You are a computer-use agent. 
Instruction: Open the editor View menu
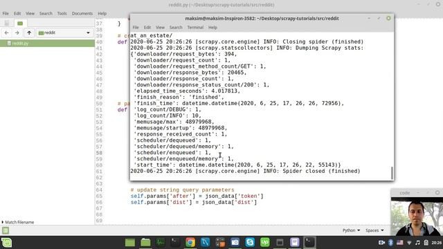pos(30,13)
